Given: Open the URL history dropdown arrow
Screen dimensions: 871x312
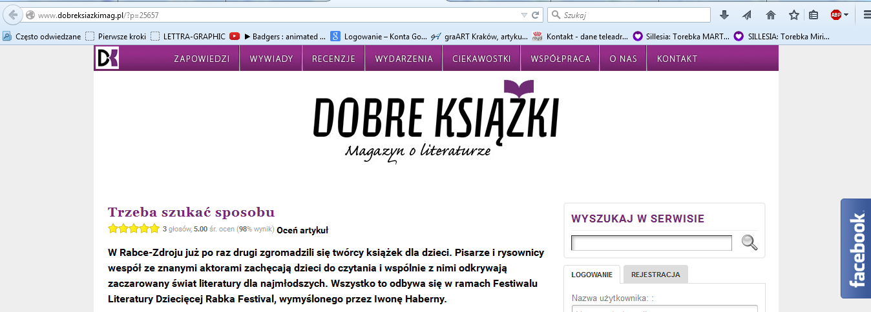Looking at the screenshot, I should [x=524, y=15].
